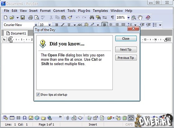Paste from clipboard toolbar icon
Screen dimensions: 174x128
[x=64, y=17]
